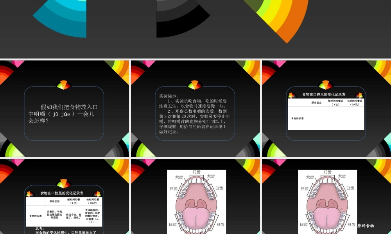Click the 门齿 label on the teeth diagram

tap(197, 172)
